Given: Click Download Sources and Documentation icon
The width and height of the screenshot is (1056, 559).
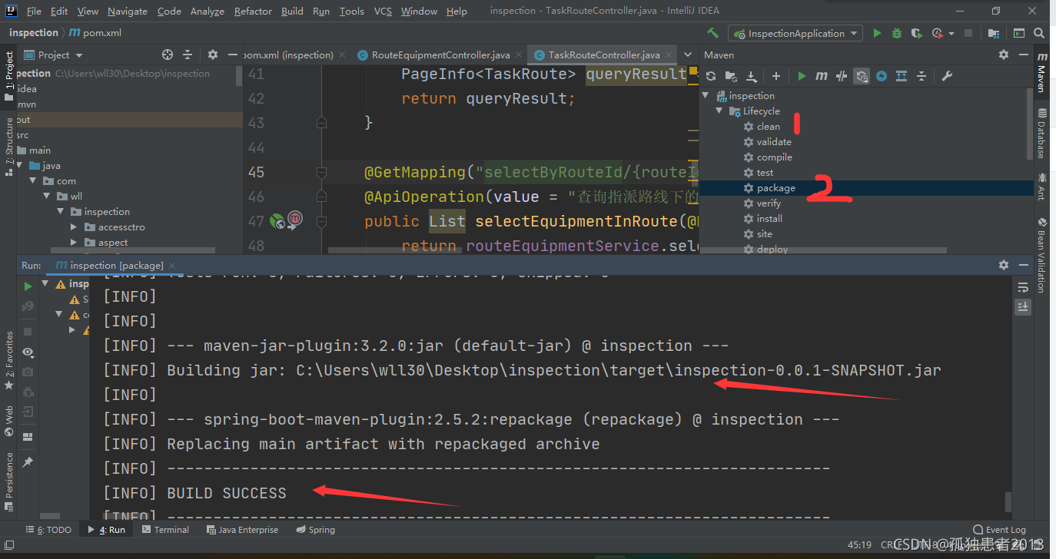Looking at the screenshot, I should pyautogui.click(x=752, y=76).
